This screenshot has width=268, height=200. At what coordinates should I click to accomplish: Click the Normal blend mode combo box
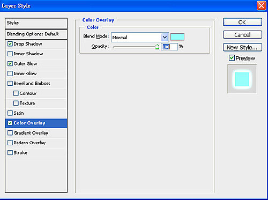(x=140, y=38)
